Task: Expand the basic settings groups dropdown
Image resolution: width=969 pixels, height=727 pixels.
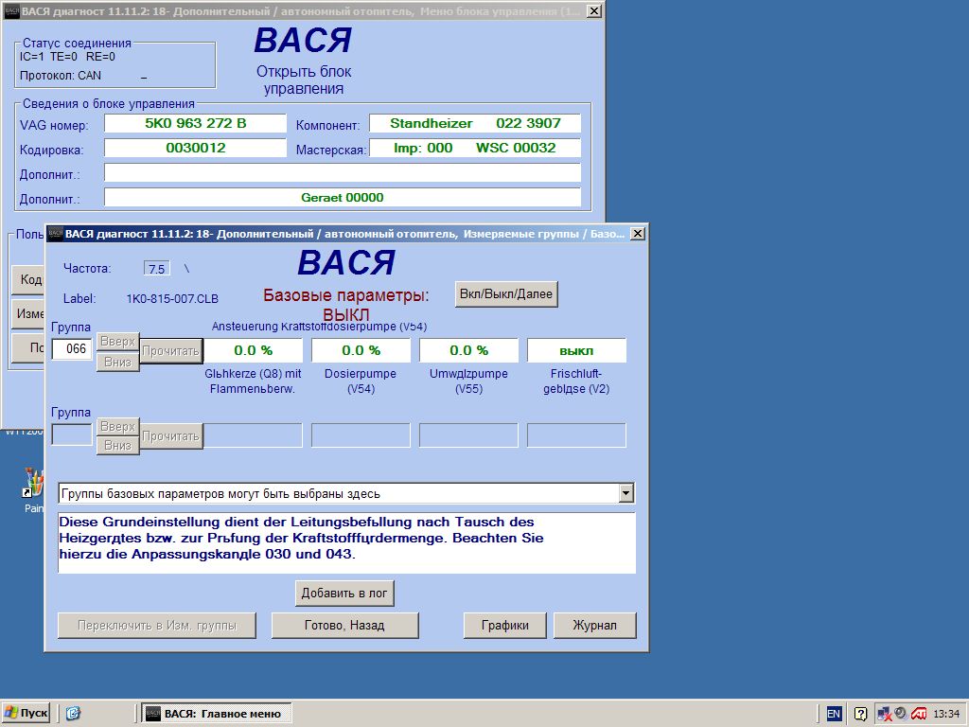Action: point(625,493)
